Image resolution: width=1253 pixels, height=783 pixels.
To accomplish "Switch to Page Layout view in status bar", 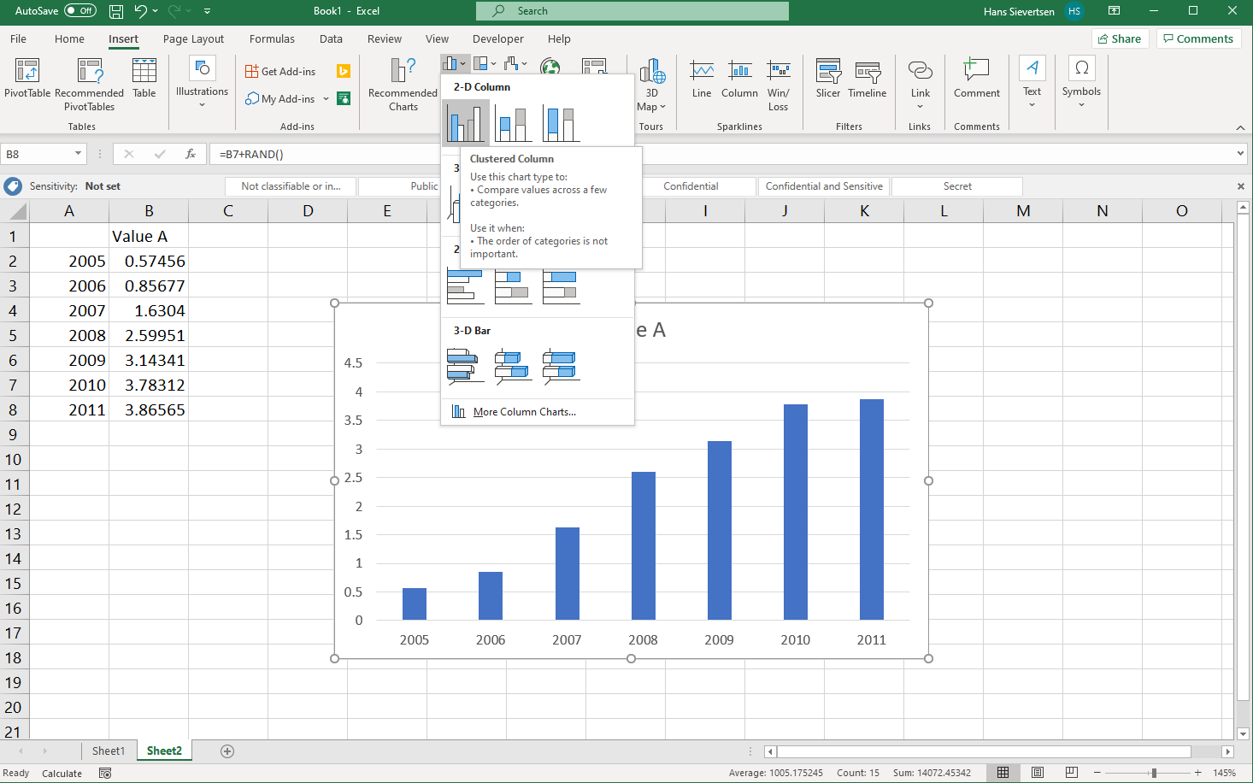I will 1037,773.
